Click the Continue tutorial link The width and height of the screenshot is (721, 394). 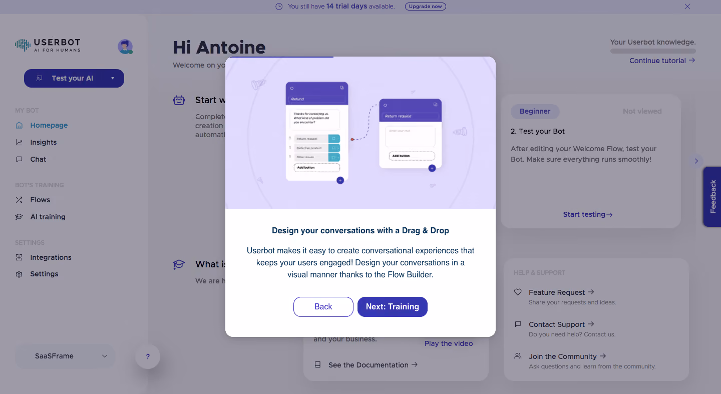(x=662, y=61)
